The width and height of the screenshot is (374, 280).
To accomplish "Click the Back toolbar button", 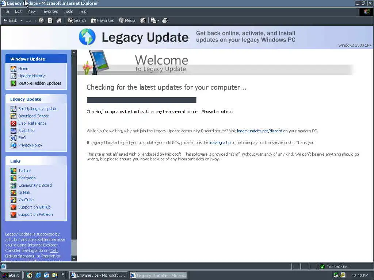I will (10, 20).
